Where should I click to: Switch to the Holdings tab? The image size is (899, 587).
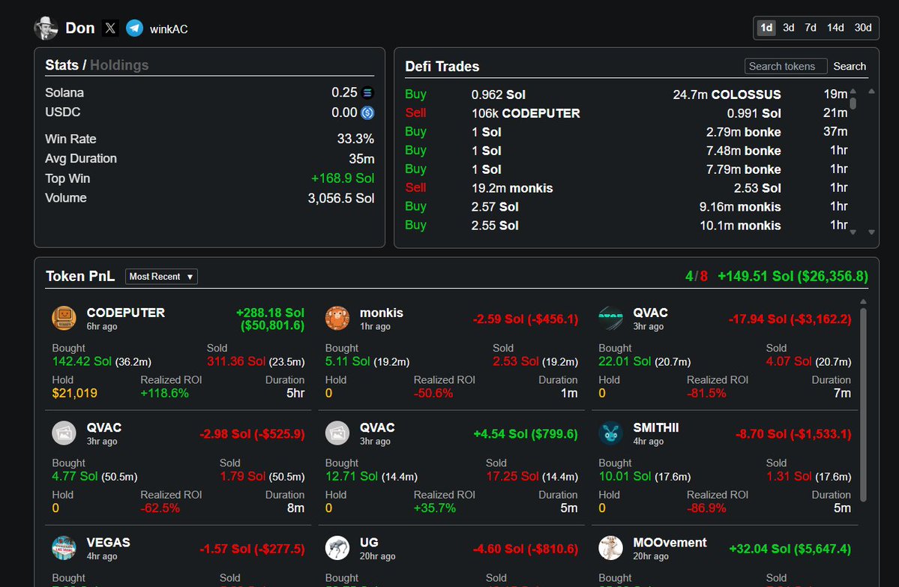coord(119,65)
